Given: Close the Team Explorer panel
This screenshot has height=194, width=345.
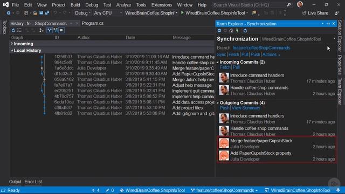Looking at the screenshot, I should click(334, 24).
